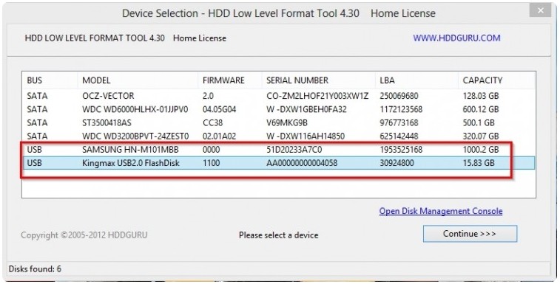Image resolution: width=560 pixels, height=284 pixels.
Task: Select the WDC WD3200BPVT-24ZEST0 drive
Action: point(279,136)
